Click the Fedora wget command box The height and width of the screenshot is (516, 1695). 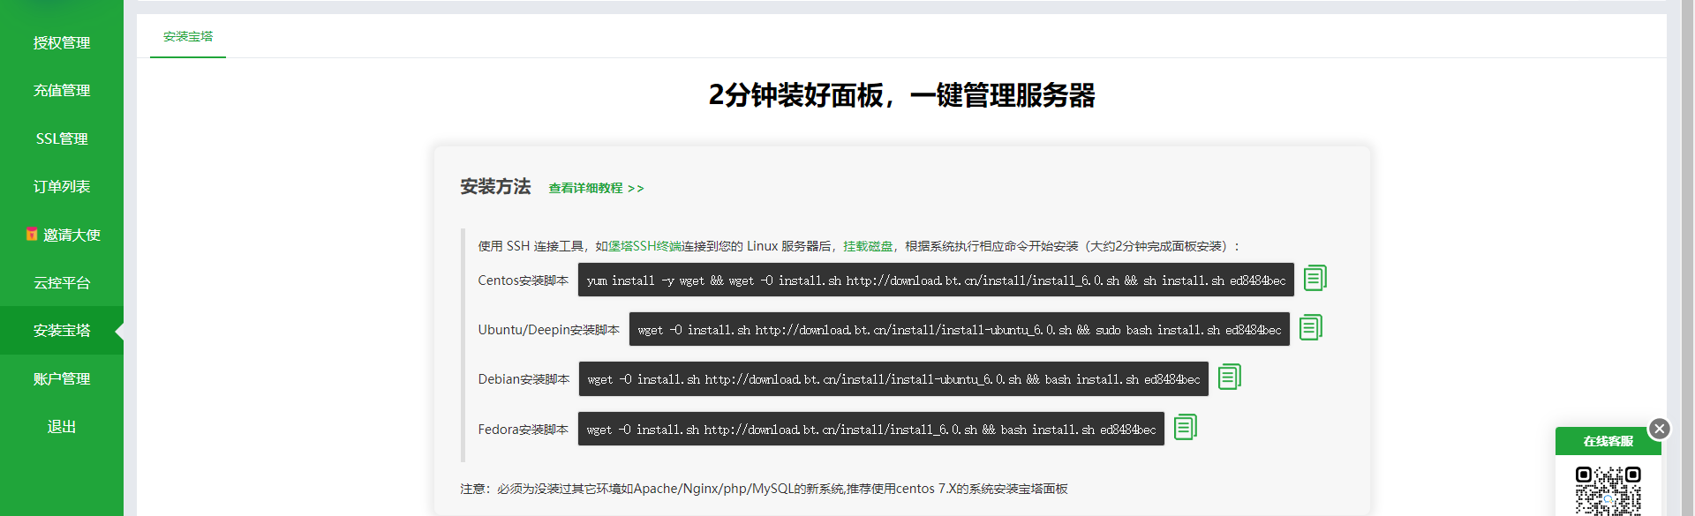(x=871, y=429)
